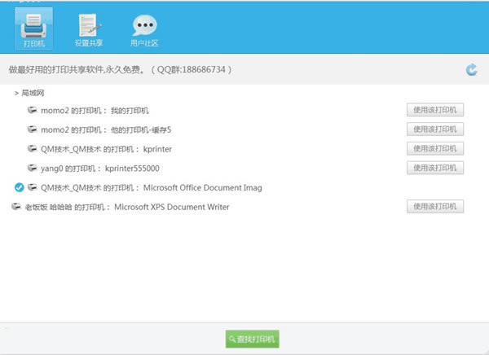Viewport: 489px width, 355px height.
Task: Use the Microsoft XPS Document Writer printer
Action: click(x=435, y=206)
